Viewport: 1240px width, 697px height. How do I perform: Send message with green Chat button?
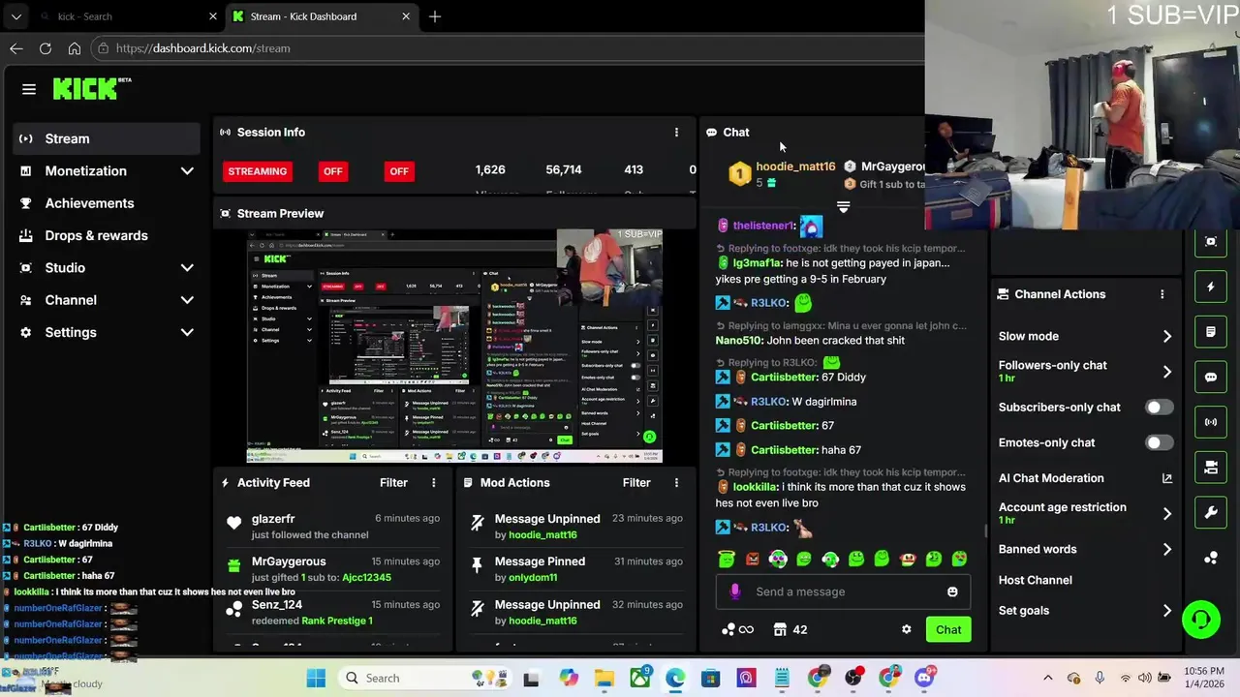[948, 629]
